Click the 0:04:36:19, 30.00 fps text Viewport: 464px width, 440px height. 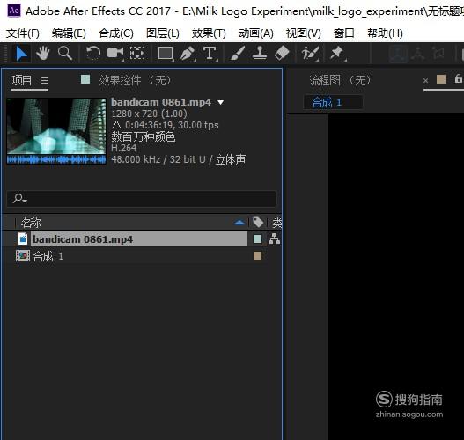[x=172, y=125]
